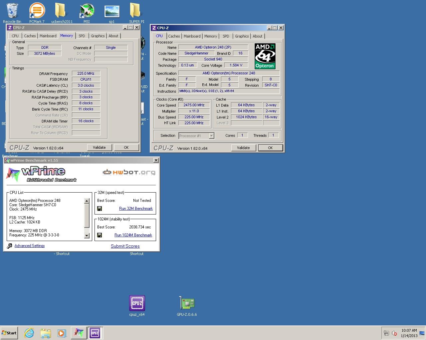Image resolution: width=426 pixels, height=340 pixels.
Task: Open the Advanced Settings link
Action: [x=30, y=246]
